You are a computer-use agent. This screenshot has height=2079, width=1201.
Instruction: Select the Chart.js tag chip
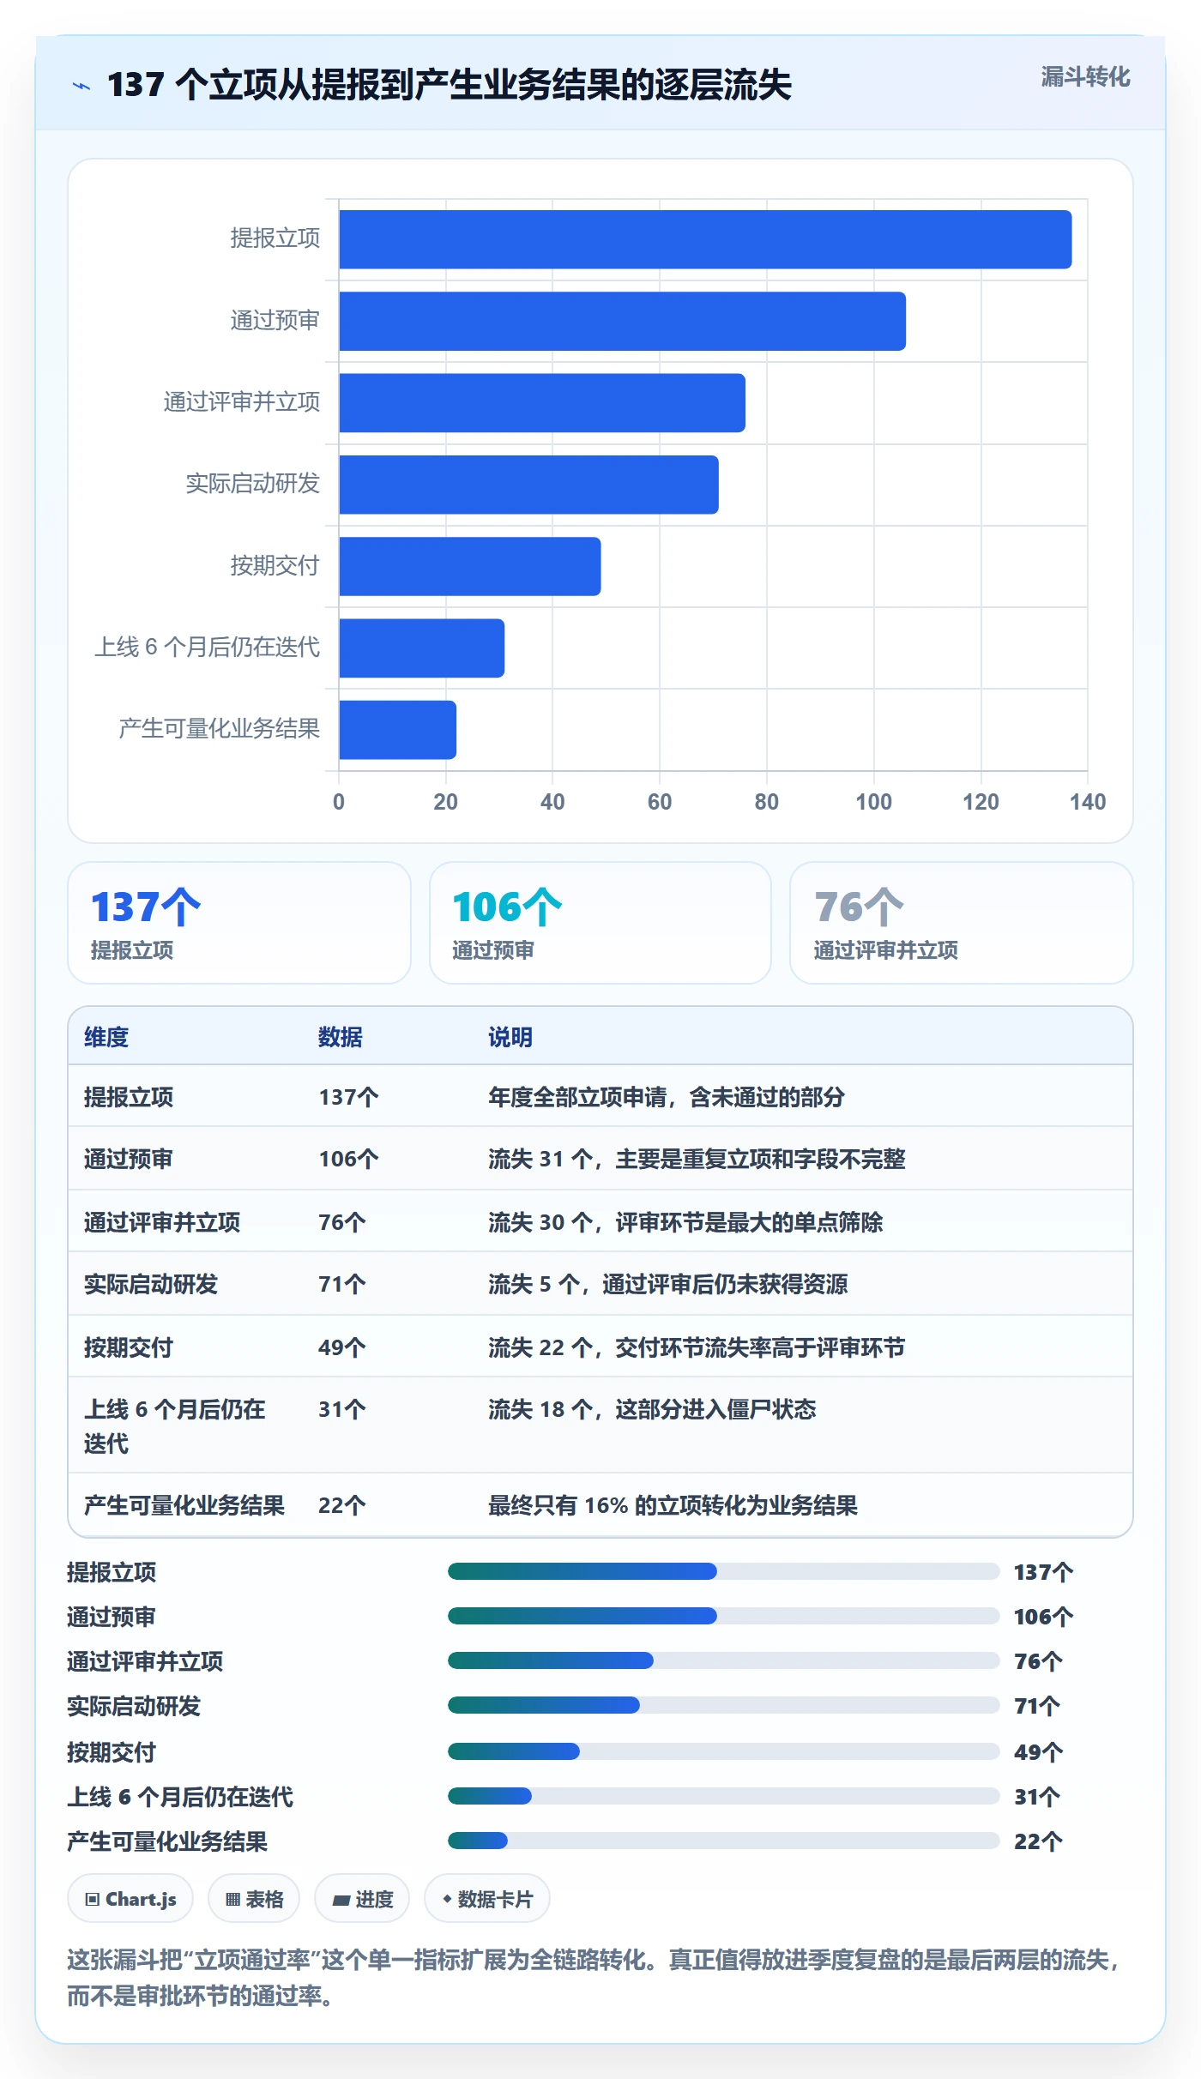coord(130,1899)
